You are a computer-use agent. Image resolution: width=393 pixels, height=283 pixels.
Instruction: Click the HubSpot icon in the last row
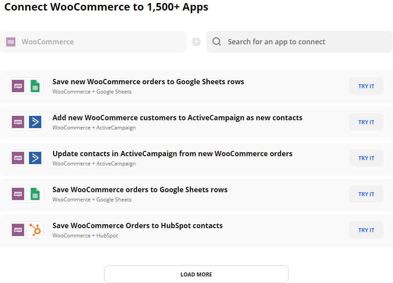coord(35,230)
